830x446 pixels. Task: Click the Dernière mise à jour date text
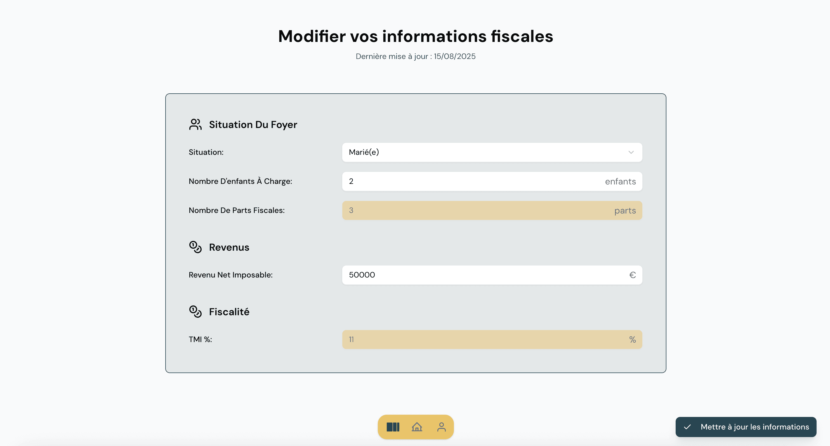415,56
